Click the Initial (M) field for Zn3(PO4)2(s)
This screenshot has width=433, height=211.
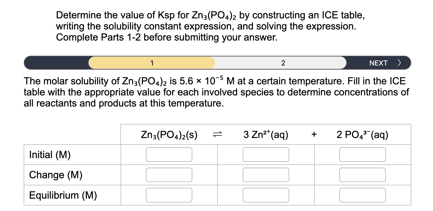169,155
